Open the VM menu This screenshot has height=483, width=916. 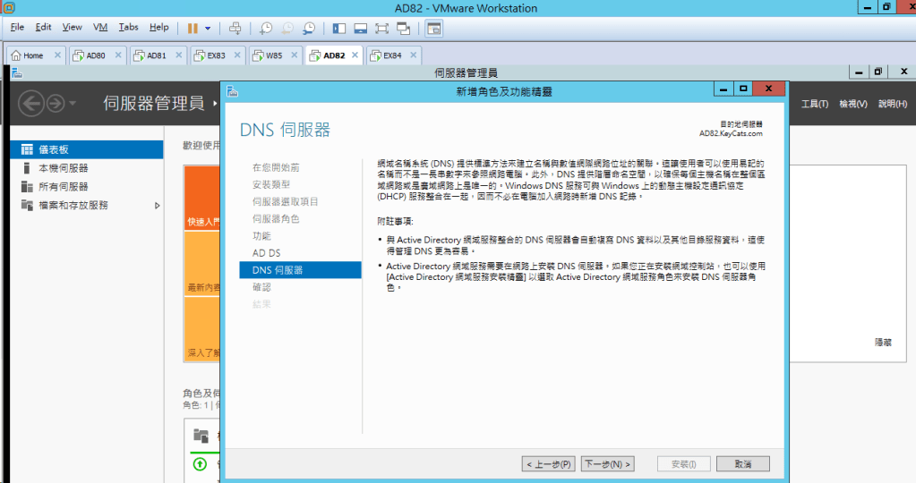pos(100,28)
